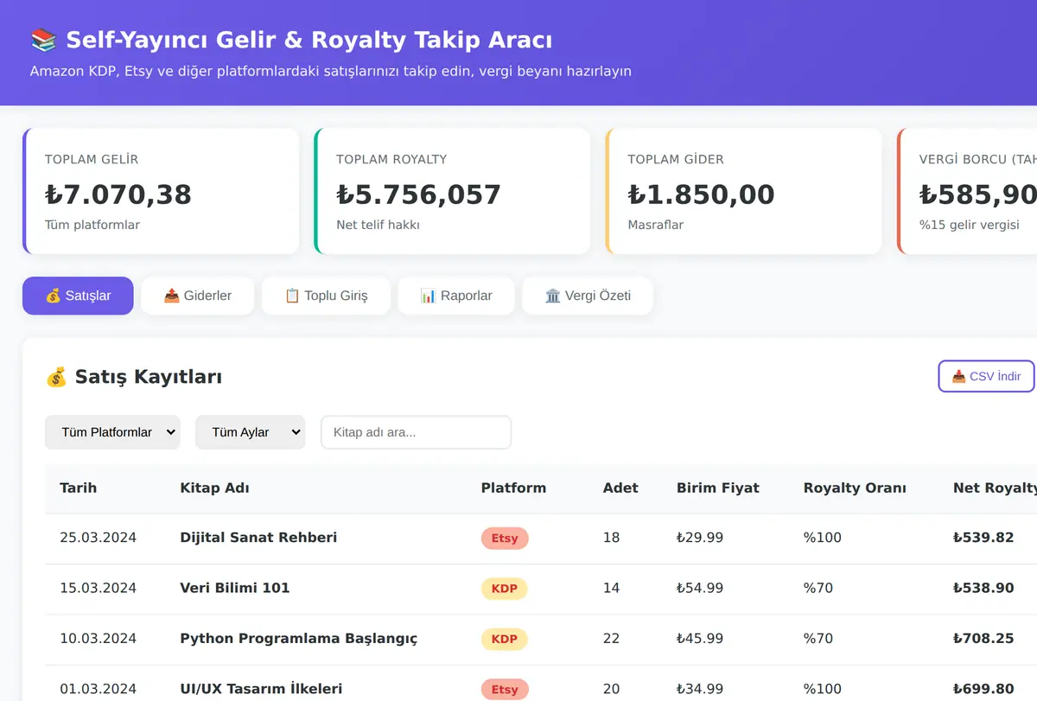Click the Royalty Oranı column header
Screen dimensions: 1037x701
pyautogui.click(x=855, y=488)
